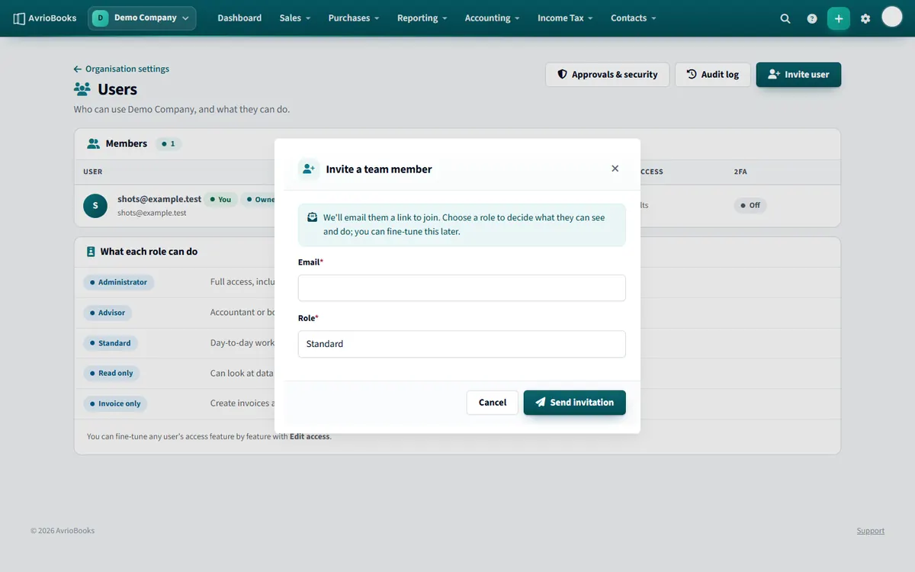
Task: Expand the Accounting menu
Action: pyautogui.click(x=493, y=18)
